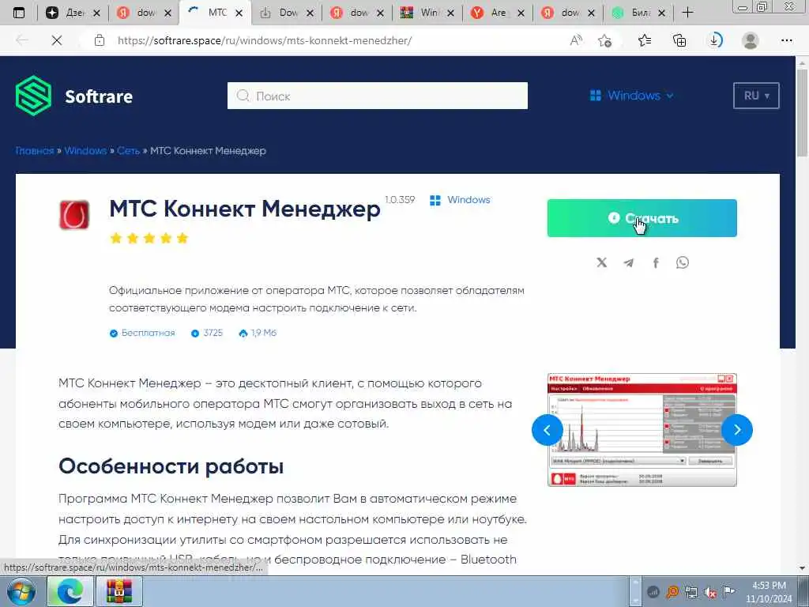The height and width of the screenshot is (607, 809).
Task: Share page via WhatsApp icon
Action: (683, 262)
